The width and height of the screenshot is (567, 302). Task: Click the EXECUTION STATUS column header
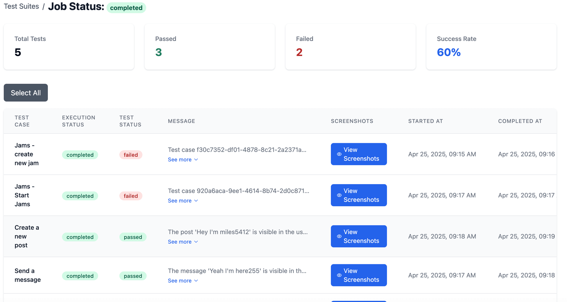click(79, 121)
